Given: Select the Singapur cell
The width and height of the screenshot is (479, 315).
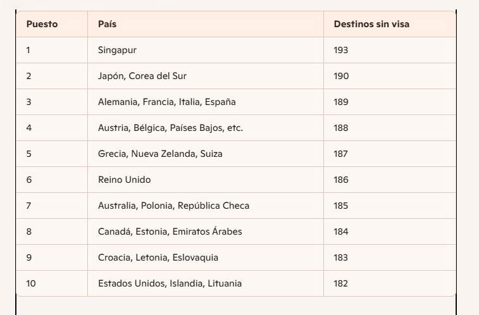Looking at the screenshot, I should click(206, 50).
